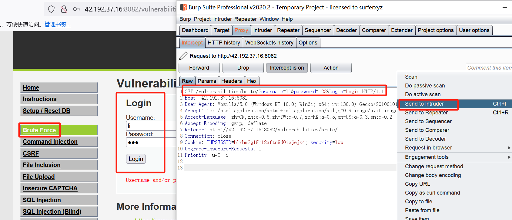Screen dimensions: 512x220
Task: Click the pencil edit icon beside Request to
Action: (x=183, y=56)
